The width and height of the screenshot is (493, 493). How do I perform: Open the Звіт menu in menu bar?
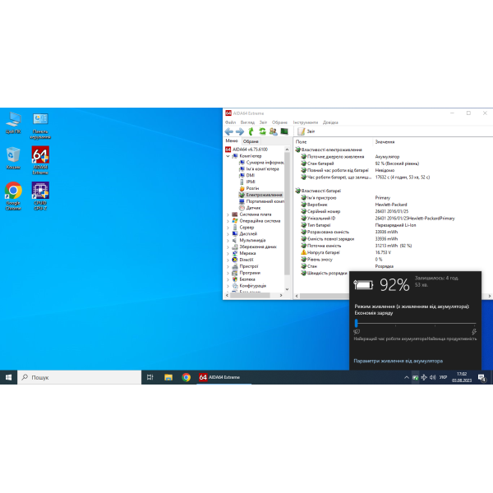pos(263,122)
